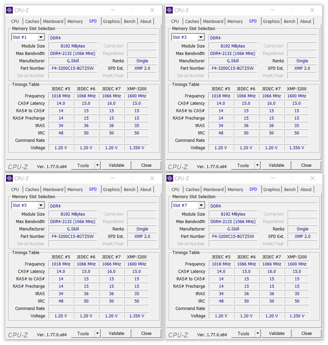Screen dimensions: 328x345
Task: Select Mainboard tab in Slot #5 window
Action: click(53, 189)
